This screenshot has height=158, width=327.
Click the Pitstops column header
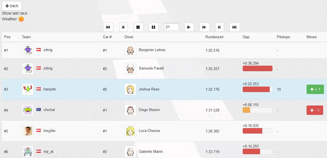pyautogui.click(x=283, y=37)
